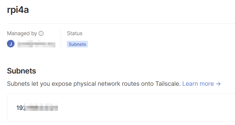Click the Subnets section heading
The height and width of the screenshot is (125, 235).
tap(21, 71)
